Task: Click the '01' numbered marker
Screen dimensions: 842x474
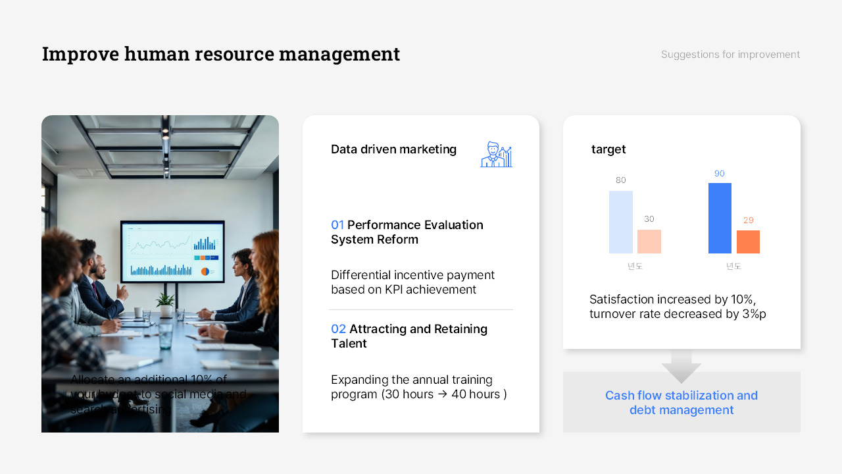Action: [337, 224]
